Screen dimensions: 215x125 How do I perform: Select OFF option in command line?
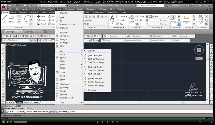point(55,112)
